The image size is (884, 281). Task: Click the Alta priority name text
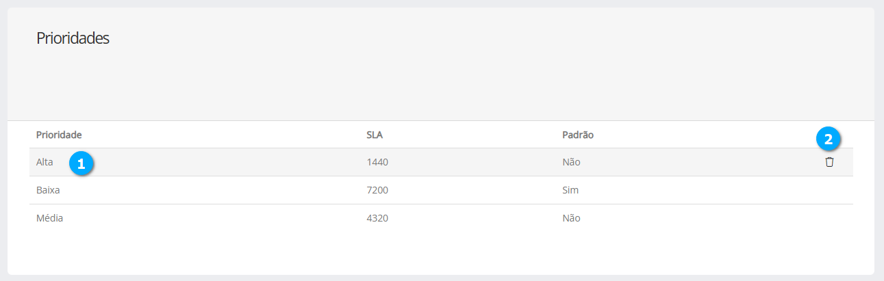[45, 162]
